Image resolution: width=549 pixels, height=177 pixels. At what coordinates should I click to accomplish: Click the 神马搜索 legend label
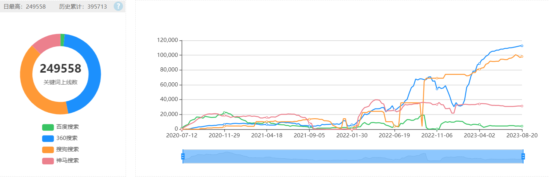click(x=67, y=161)
